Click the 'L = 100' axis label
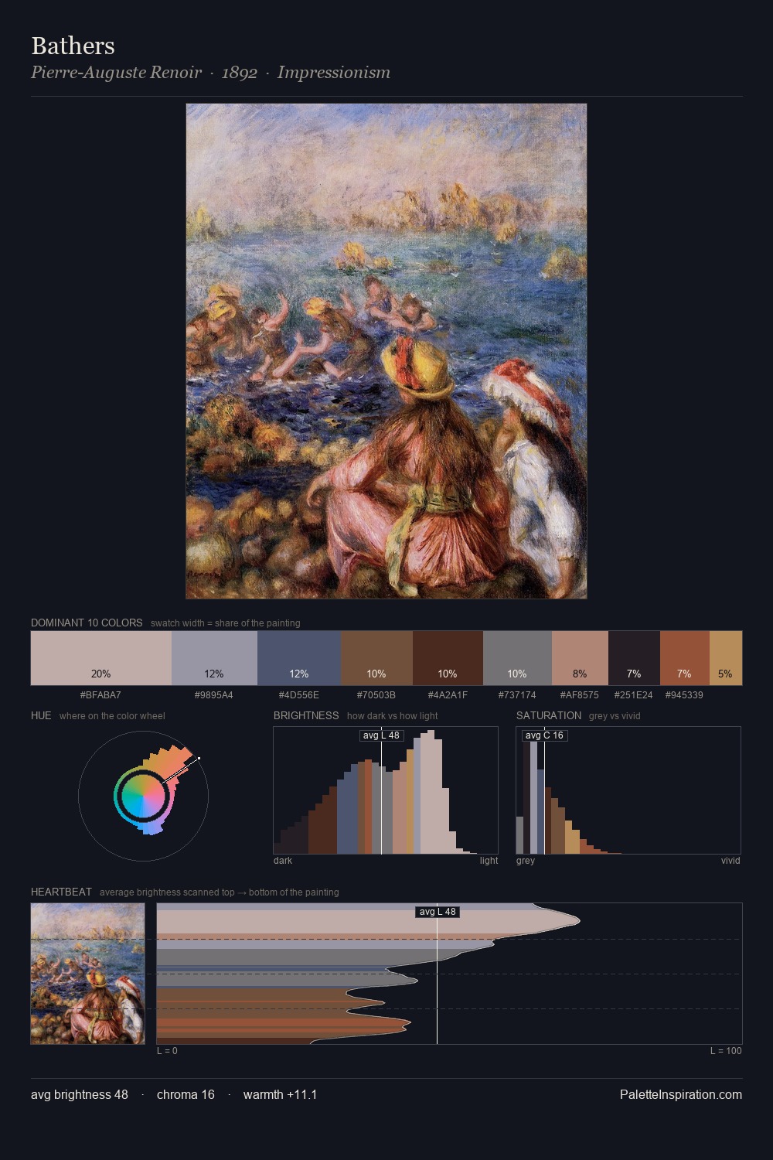This screenshot has width=773, height=1160. tap(726, 1051)
